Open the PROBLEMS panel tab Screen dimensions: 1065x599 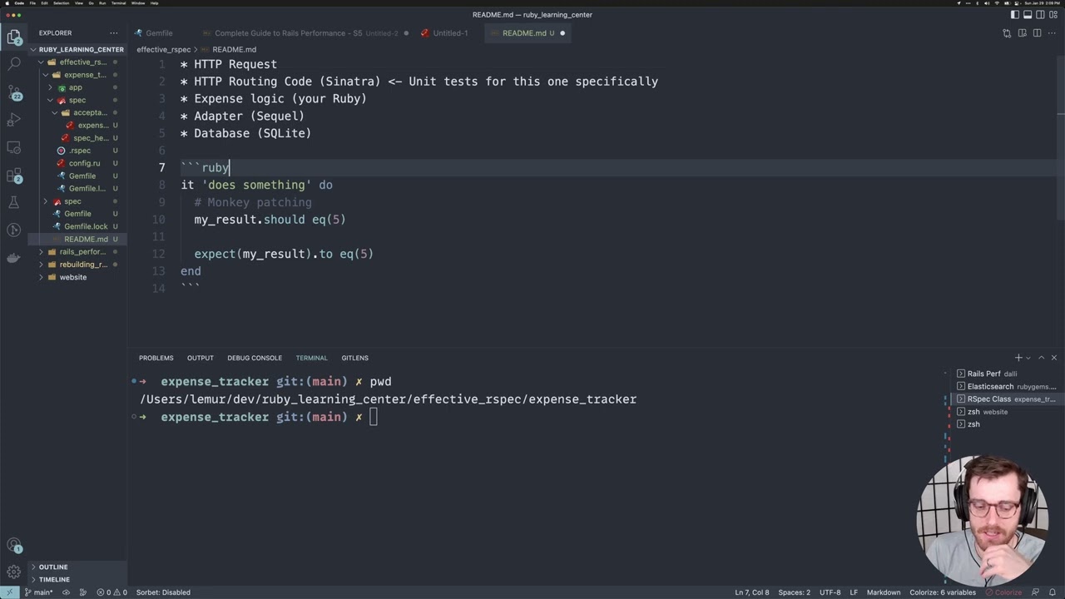[156, 358]
